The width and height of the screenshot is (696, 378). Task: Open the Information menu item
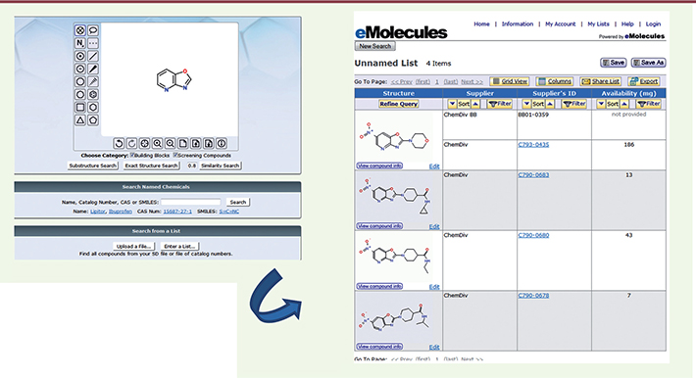pyautogui.click(x=518, y=24)
